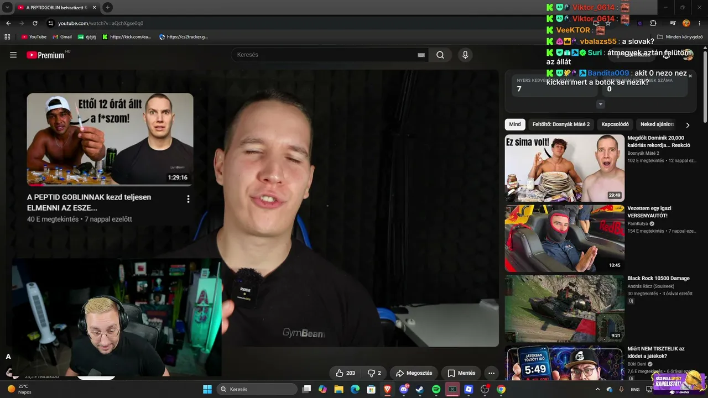
Task: Open browser extensions puzzle icon
Action: [653, 23]
